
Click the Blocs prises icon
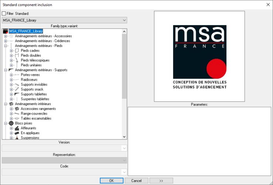click(x=11, y=123)
